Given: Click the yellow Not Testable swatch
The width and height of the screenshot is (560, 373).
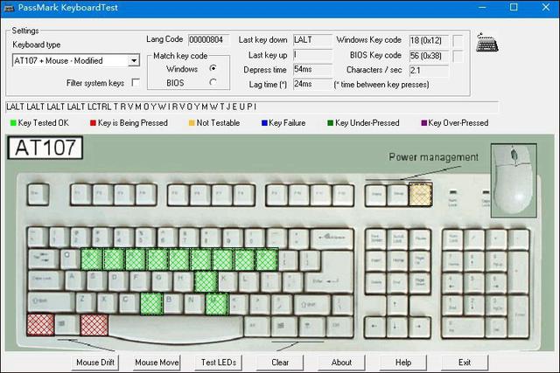Looking at the screenshot, I should click(192, 123).
